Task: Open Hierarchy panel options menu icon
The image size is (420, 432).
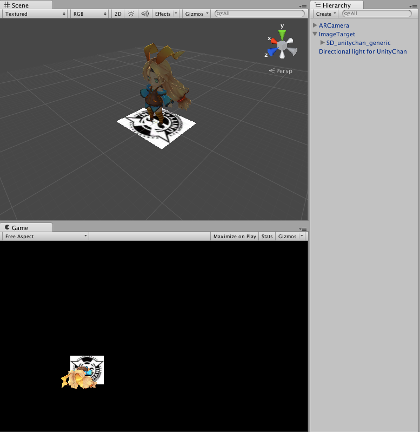Action: tap(413, 6)
